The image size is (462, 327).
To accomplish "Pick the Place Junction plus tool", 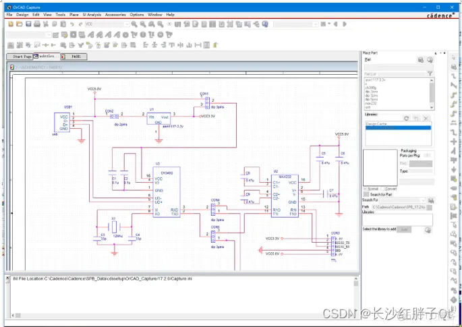I will coord(454,142).
